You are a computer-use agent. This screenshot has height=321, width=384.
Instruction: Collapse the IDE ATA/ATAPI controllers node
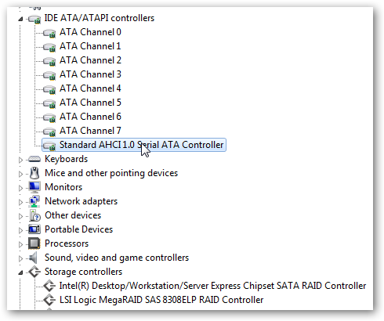point(20,19)
